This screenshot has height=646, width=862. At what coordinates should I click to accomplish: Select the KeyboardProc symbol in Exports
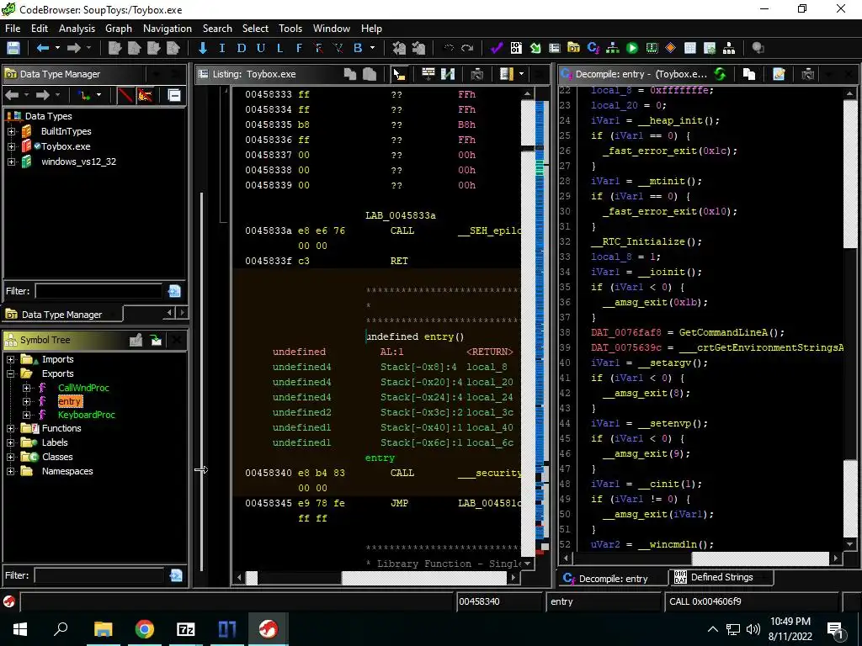[87, 416]
